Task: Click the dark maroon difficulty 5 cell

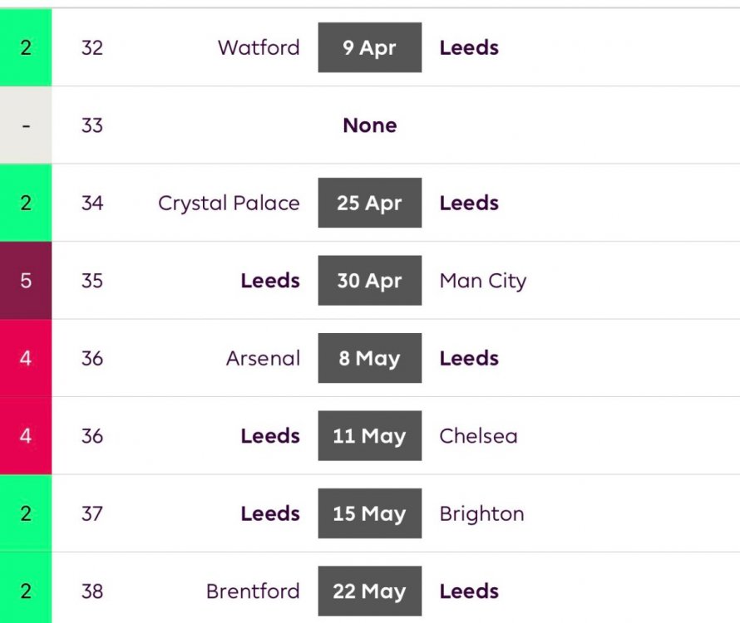Action: point(26,281)
